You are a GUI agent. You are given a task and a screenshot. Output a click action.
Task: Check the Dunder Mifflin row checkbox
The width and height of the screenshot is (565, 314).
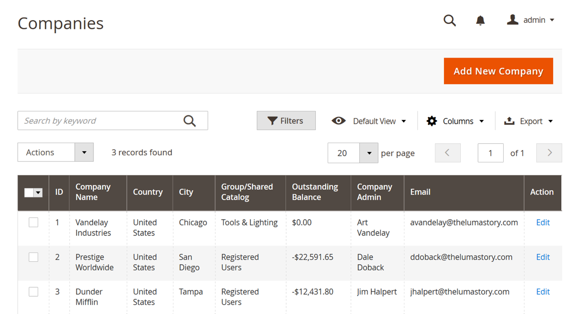click(34, 292)
